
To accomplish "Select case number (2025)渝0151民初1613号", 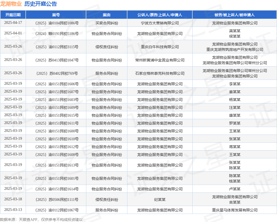I will click(x=57, y=165).
